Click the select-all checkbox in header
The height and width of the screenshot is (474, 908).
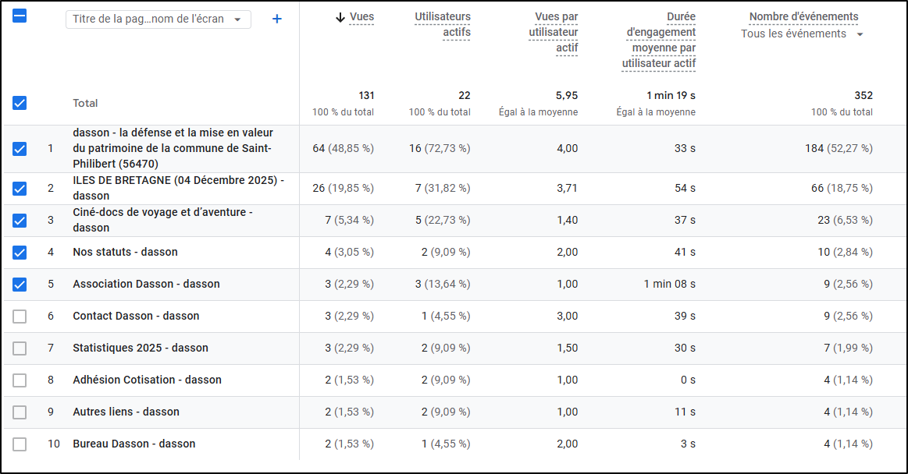(x=20, y=16)
